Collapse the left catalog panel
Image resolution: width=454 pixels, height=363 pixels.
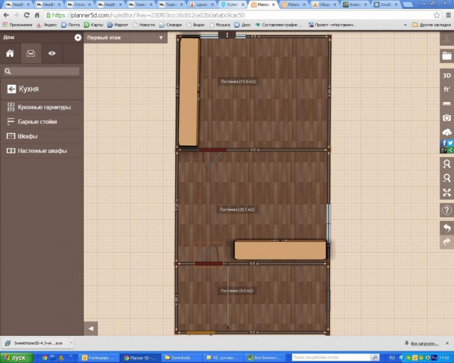91,329
